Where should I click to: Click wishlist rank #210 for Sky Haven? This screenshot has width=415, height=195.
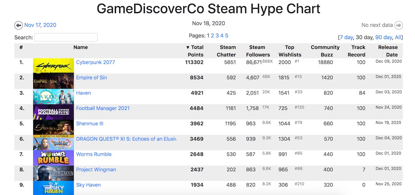pyautogui.click(x=299, y=184)
